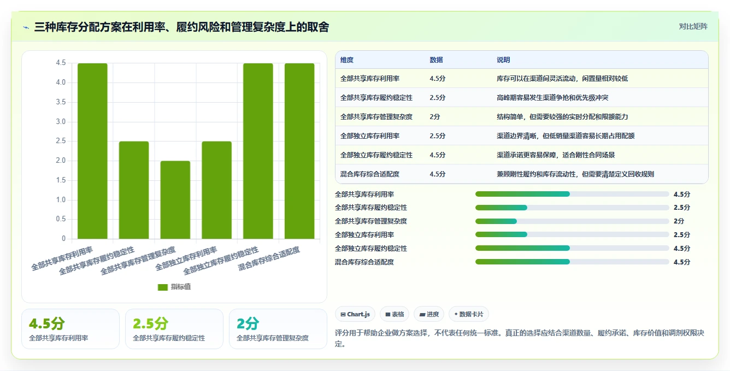This screenshot has width=730, height=371.
Task: Click the y-axis label 4.5
Action: pyautogui.click(x=61, y=63)
